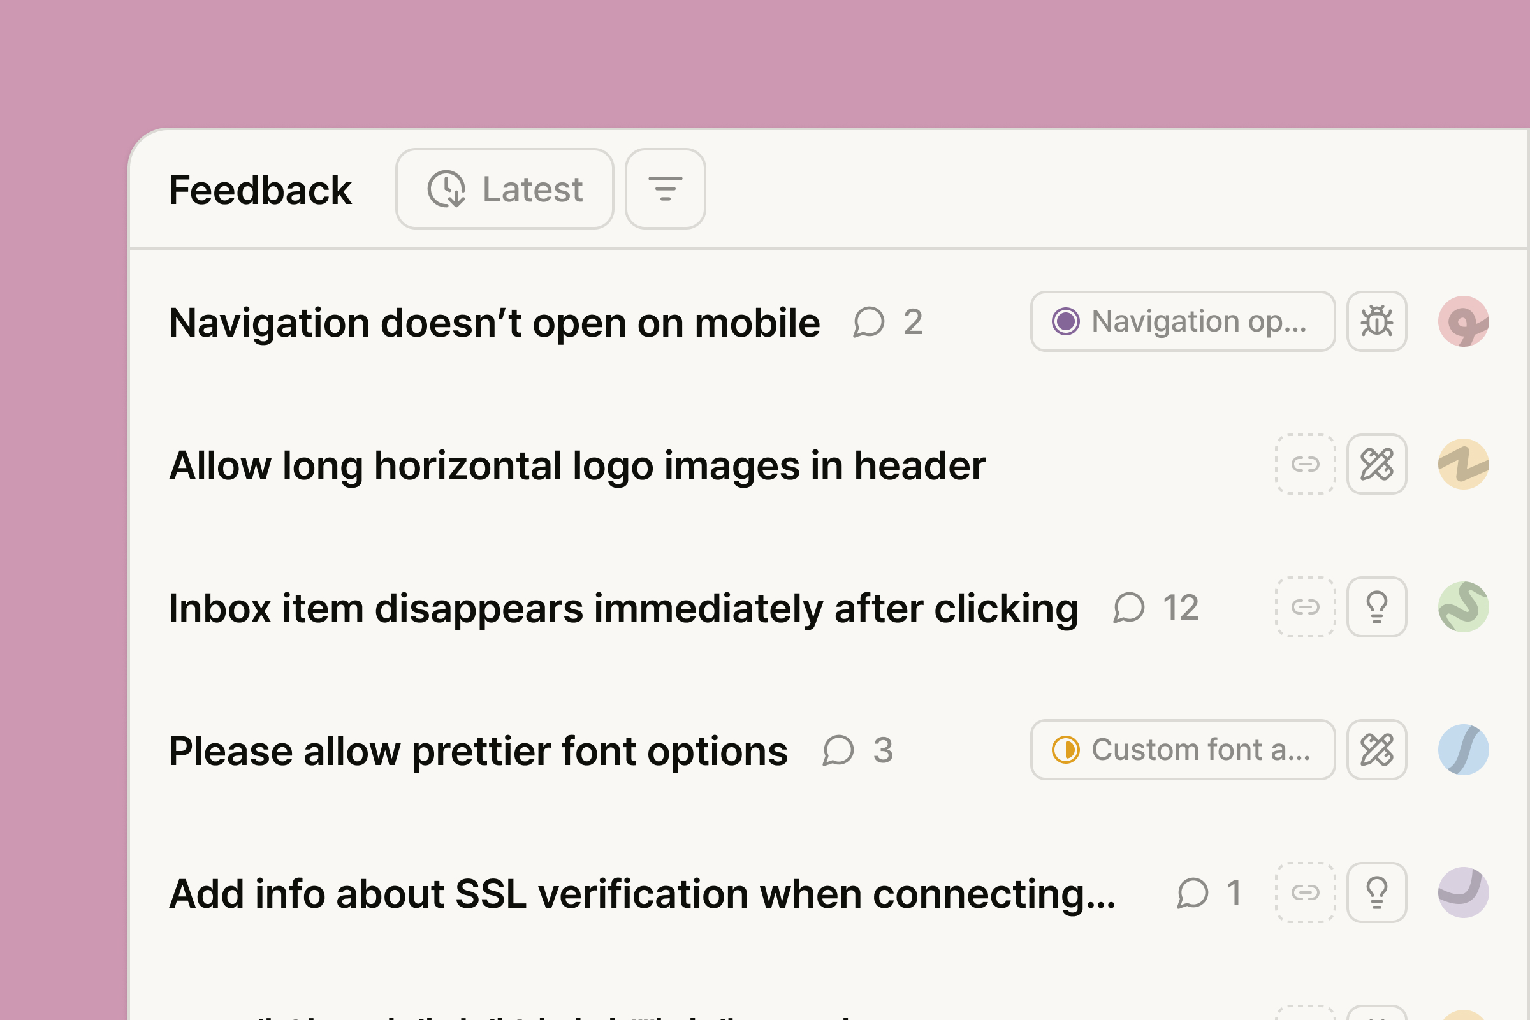Link an issue to Add info about SSL row
1530x1020 pixels.
click(1305, 892)
